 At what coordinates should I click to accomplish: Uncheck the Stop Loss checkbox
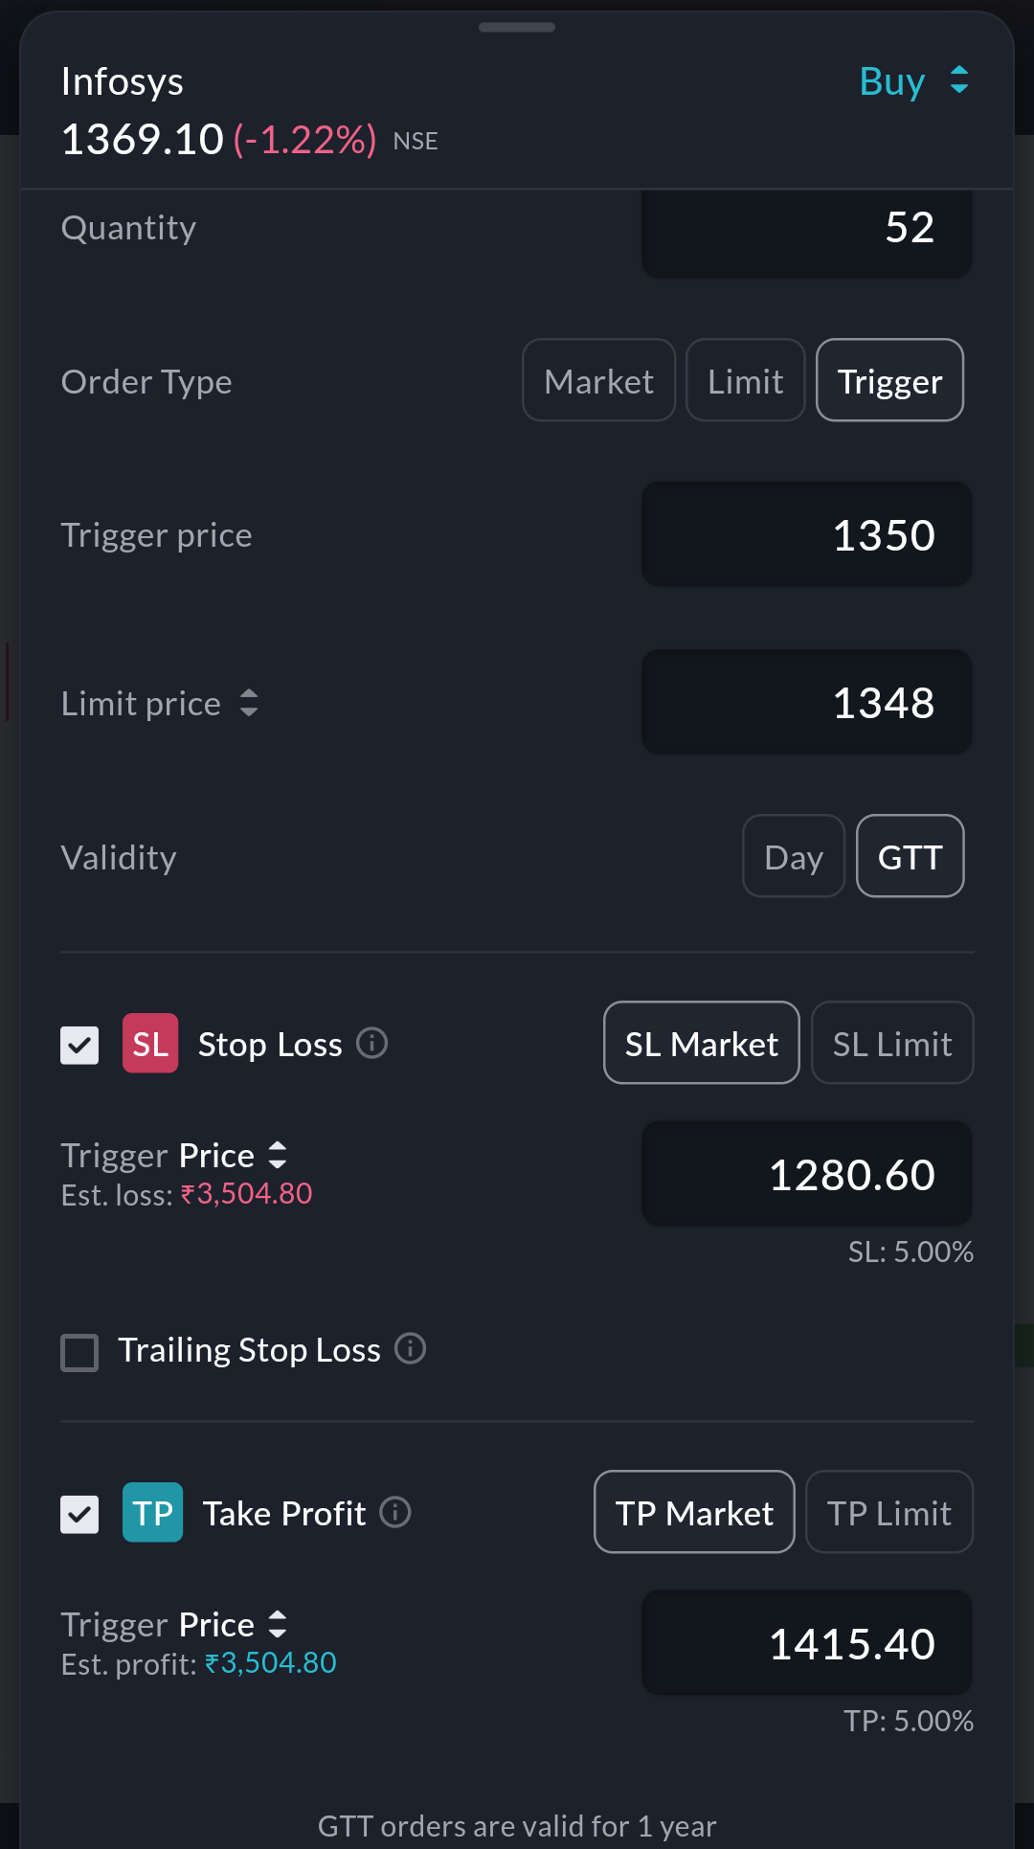79,1045
